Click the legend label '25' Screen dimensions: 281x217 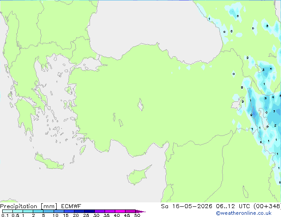86,215
